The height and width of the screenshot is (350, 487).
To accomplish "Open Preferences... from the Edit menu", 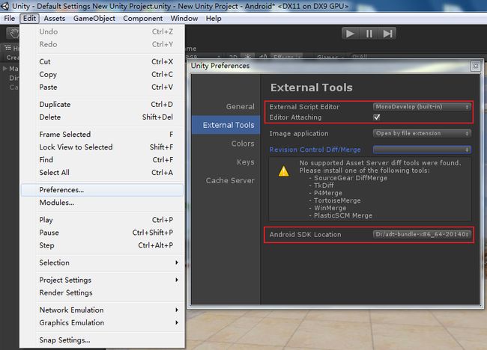I will coord(102,190).
